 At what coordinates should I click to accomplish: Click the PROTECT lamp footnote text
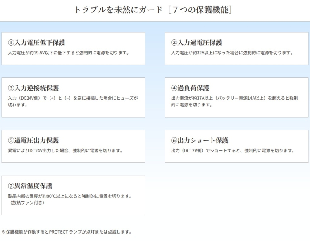coord(67,232)
